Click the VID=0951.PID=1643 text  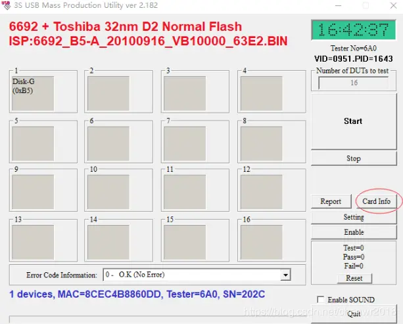coord(354,58)
